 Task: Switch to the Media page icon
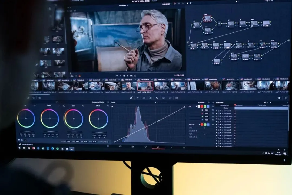click(x=108, y=147)
